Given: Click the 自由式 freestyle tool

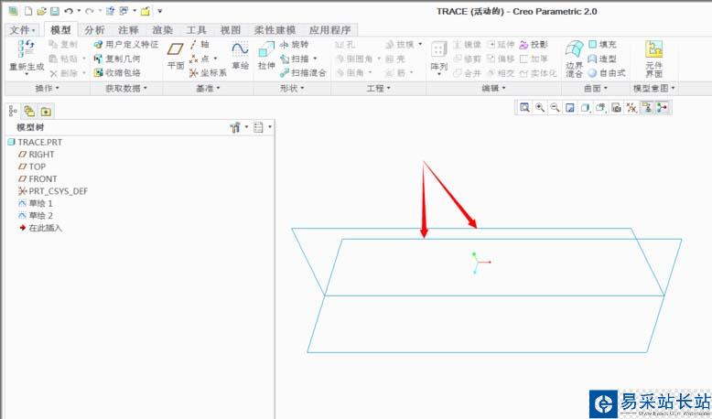Looking at the screenshot, I should (607, 72).
